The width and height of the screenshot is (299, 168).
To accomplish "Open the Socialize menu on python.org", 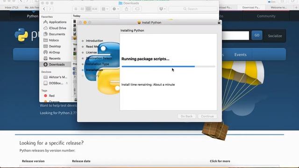I will pos(275,36).
